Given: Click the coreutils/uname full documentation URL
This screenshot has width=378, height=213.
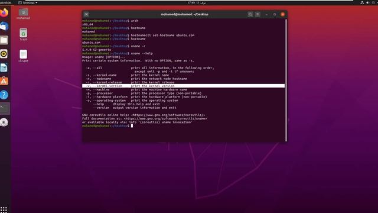Looking at the screenshot, I should tap(165, 118).
